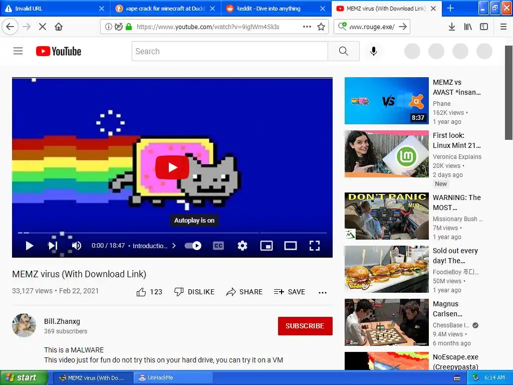The height and width of the screenshot is (385, 513).
Task: Seek on the video progress bar
Action: pyautogui.click(x=172, y=233)
